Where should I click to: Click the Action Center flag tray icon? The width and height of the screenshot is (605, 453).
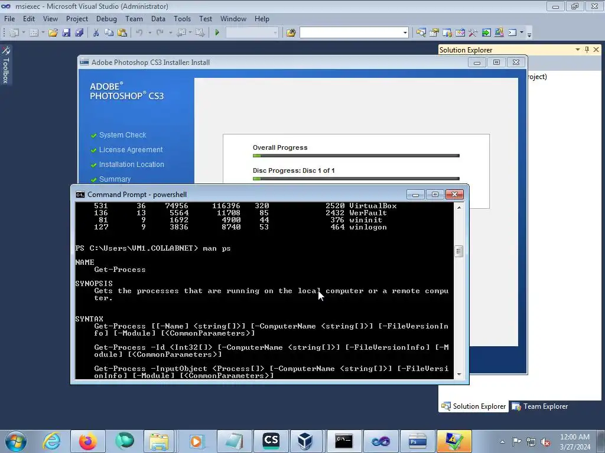(516, 442)
